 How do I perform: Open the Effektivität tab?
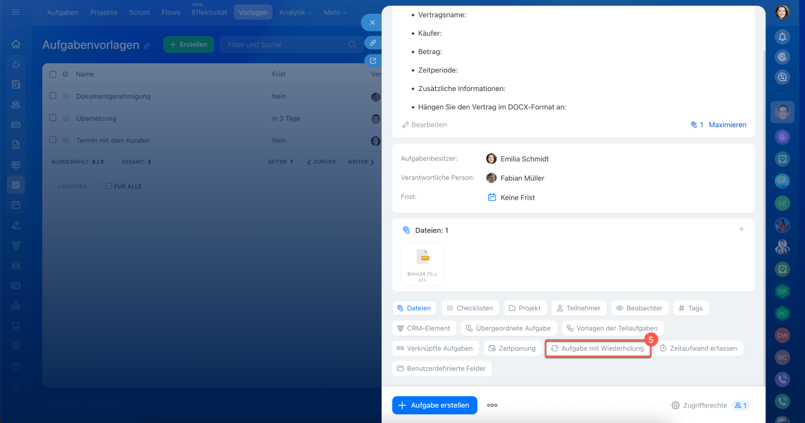209,13
